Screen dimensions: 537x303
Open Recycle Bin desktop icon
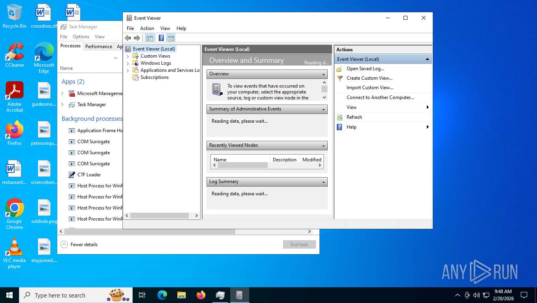click(15, 17)
